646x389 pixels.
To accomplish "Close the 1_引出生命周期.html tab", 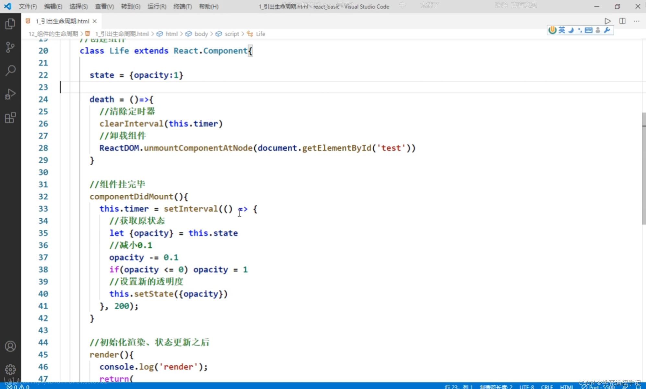I will [x=95, y=21].
